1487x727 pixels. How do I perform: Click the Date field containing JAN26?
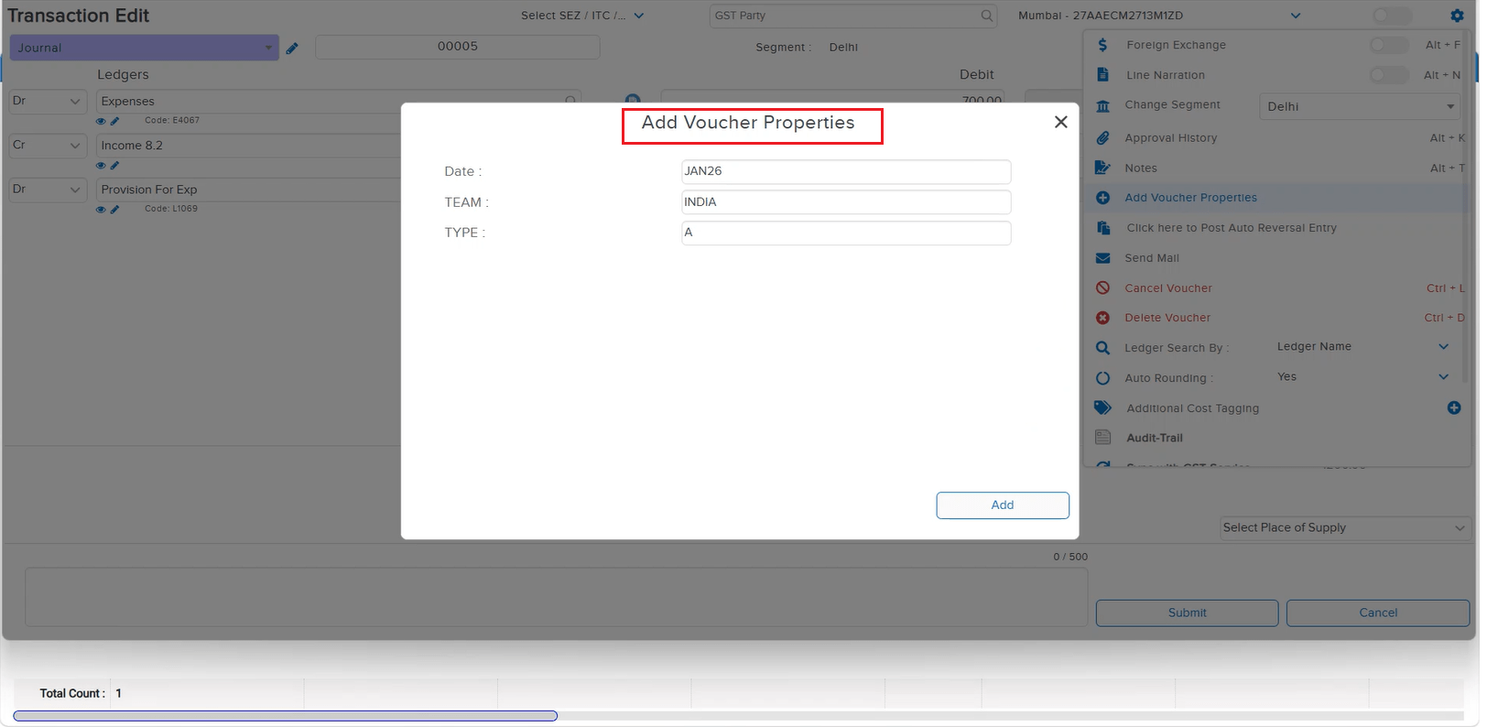pos(846,171)
